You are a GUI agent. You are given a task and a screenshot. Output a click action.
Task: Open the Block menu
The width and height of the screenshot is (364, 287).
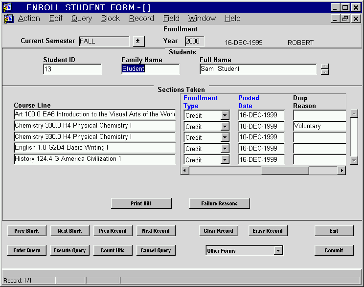(x=110, y=18)
